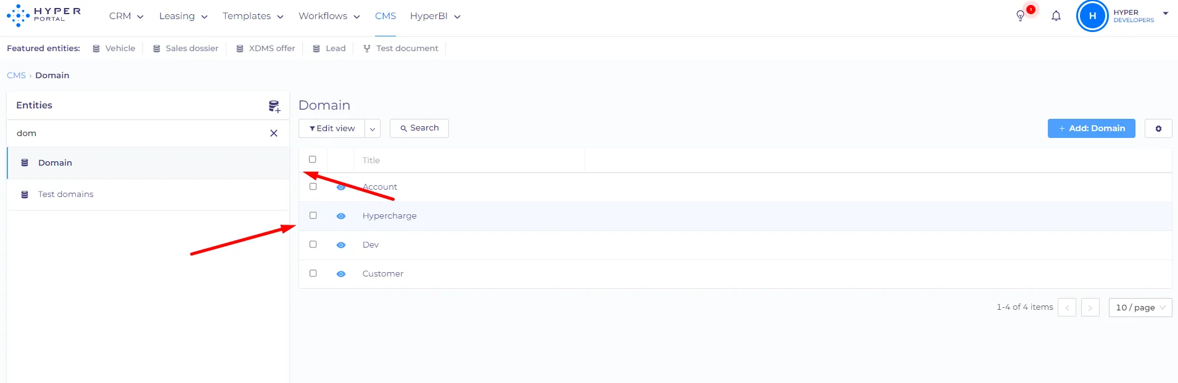Open the Edit view dropdown arrow

[x=373, y=129]
